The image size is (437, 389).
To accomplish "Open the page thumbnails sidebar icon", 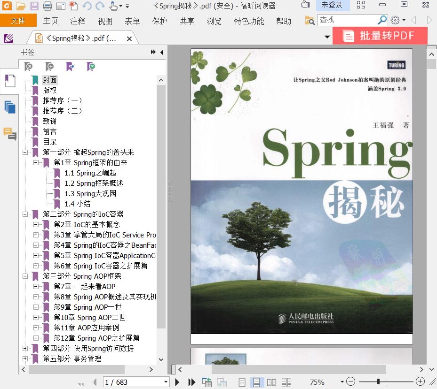I will pyautogui.click(x=10, y=107).
